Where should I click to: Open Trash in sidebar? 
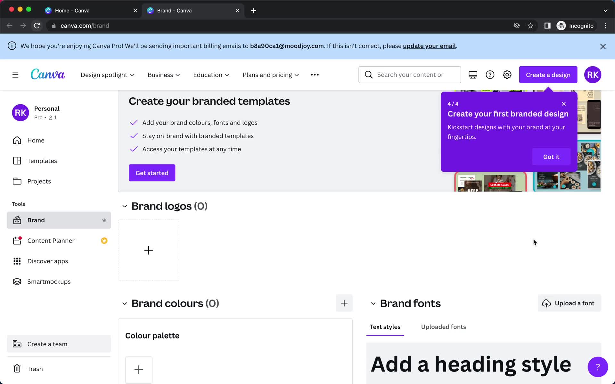tap(59, 369)
